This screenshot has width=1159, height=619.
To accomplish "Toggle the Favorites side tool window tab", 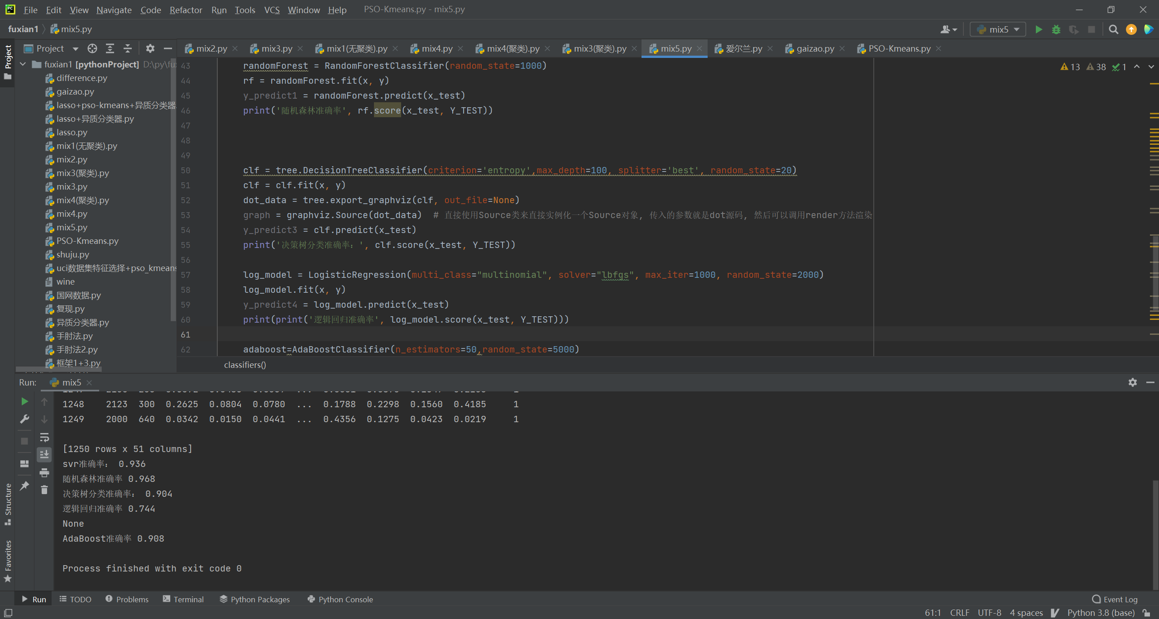I will click(x=8, y=561).
